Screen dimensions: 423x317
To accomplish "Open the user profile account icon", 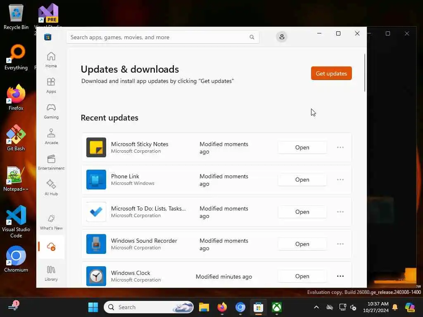I will (282, 37).
